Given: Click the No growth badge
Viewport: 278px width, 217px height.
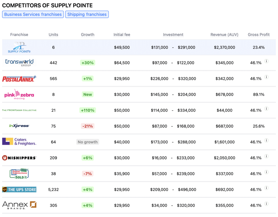Looking at the screenshot, I should pyautogui.click(x=88, y=142).
